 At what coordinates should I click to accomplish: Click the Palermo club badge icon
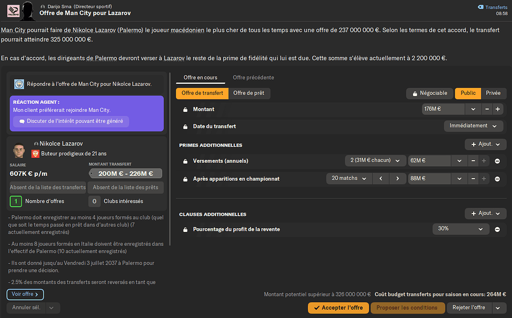point(12,9)
